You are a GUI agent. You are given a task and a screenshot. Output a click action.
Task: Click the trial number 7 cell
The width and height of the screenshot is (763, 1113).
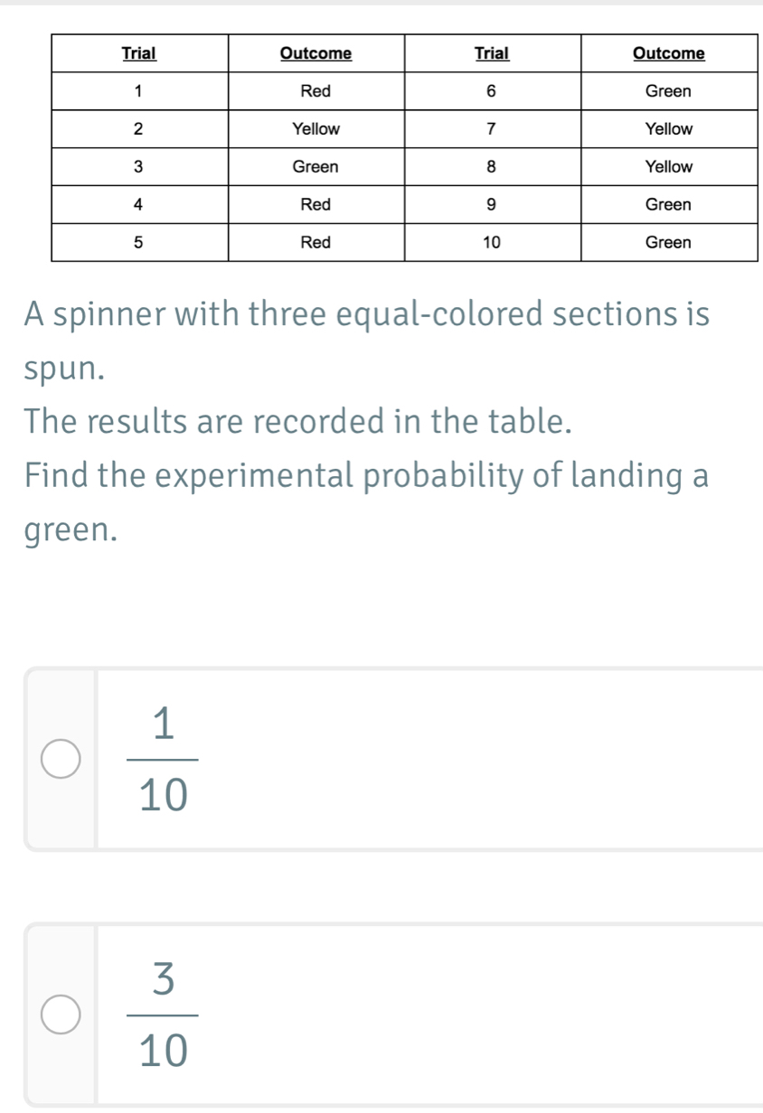click(x=492, y=129)
